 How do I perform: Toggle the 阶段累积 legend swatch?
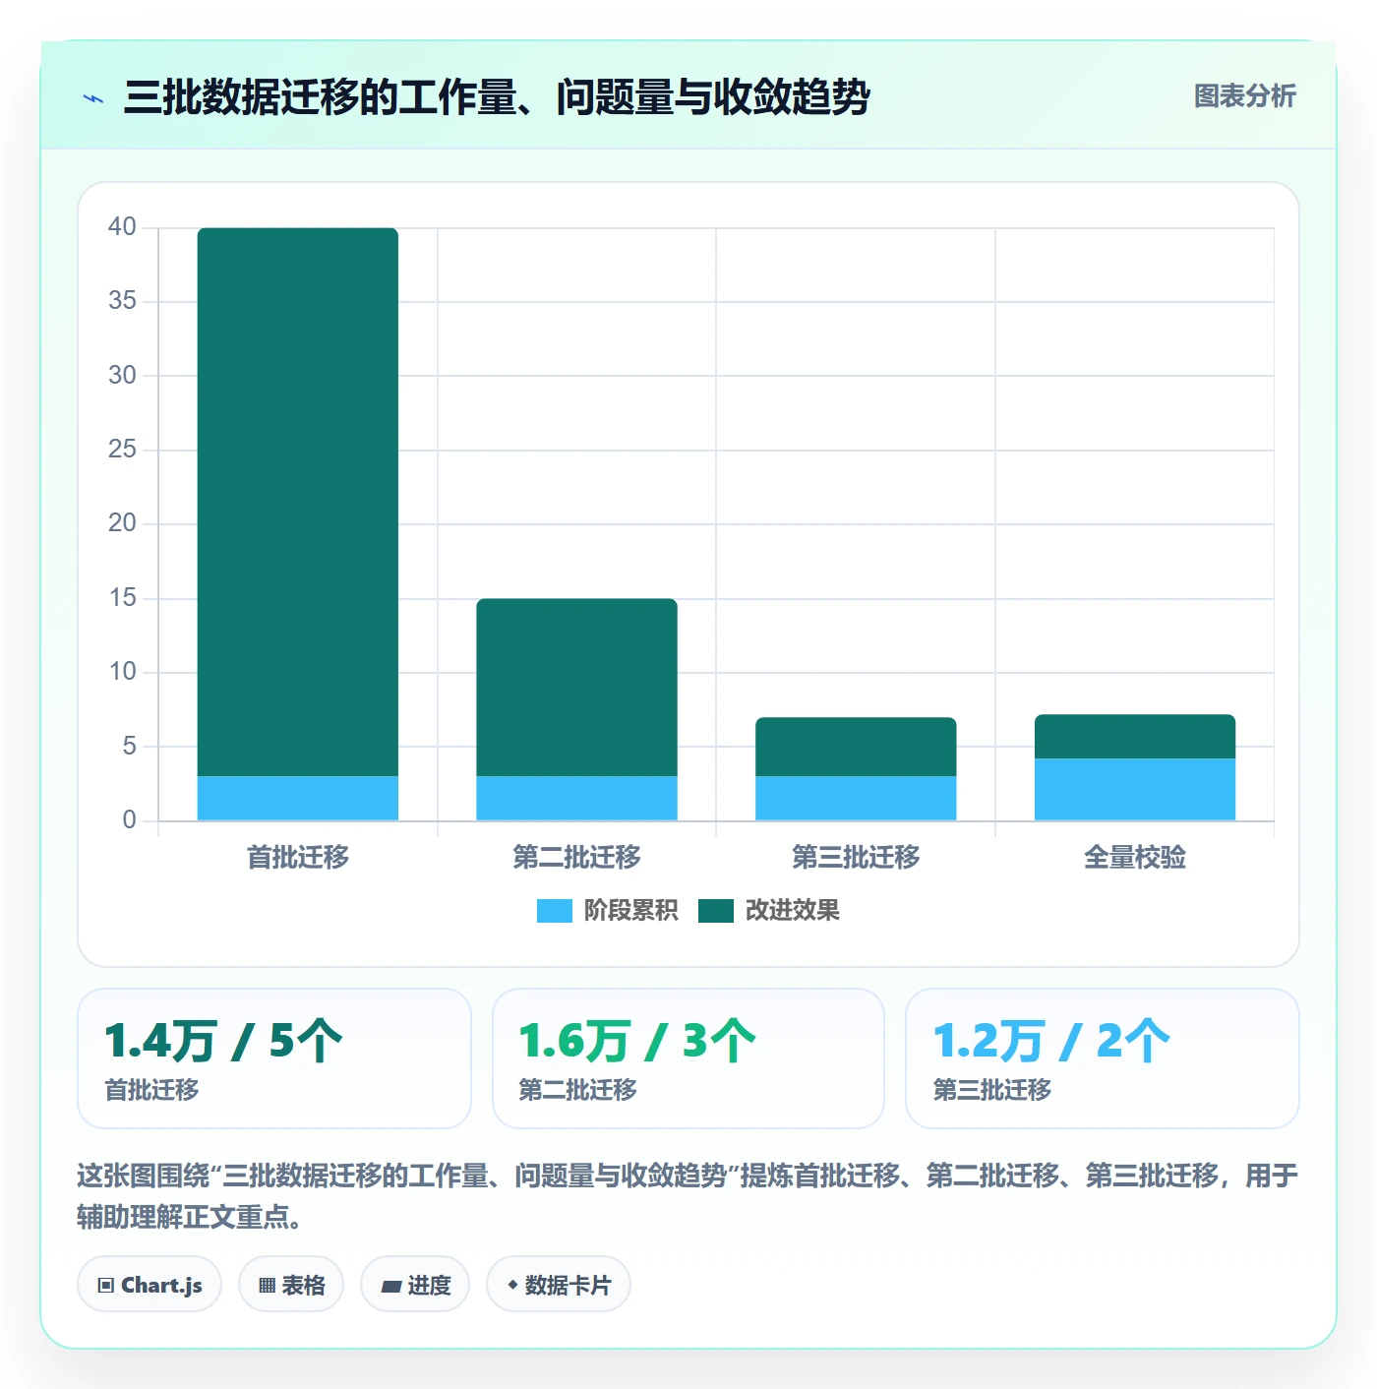[554, 911]
